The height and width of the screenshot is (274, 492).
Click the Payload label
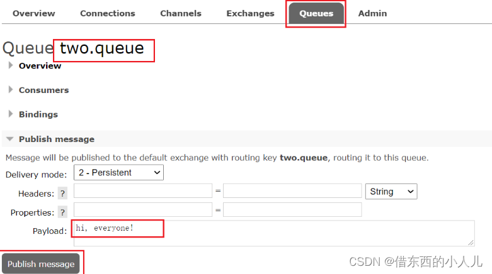(x=50, y=231)
